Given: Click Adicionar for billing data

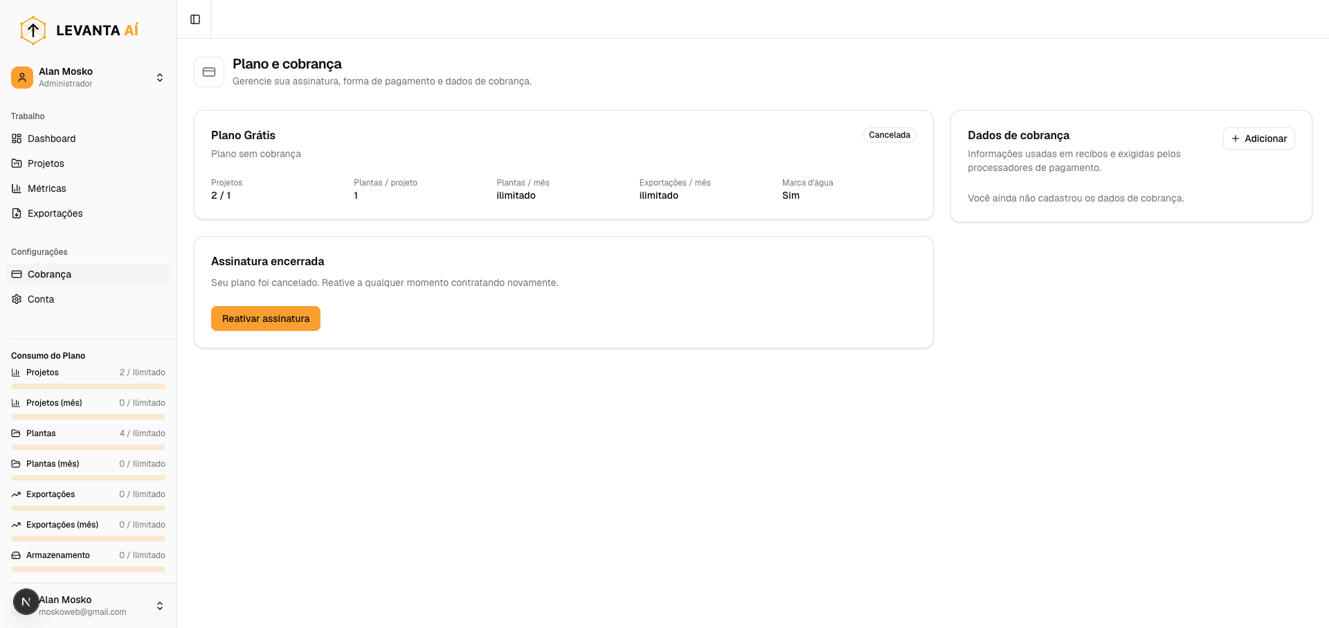Looking at the screenshot, I should [1259, 138].
